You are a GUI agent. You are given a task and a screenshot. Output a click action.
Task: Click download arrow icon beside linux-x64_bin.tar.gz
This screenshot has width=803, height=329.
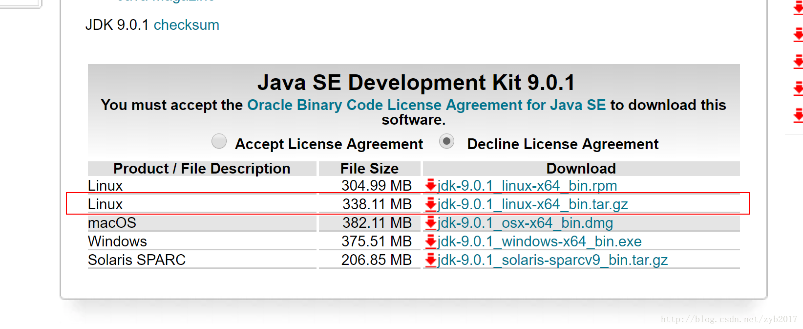click(430, 204)
